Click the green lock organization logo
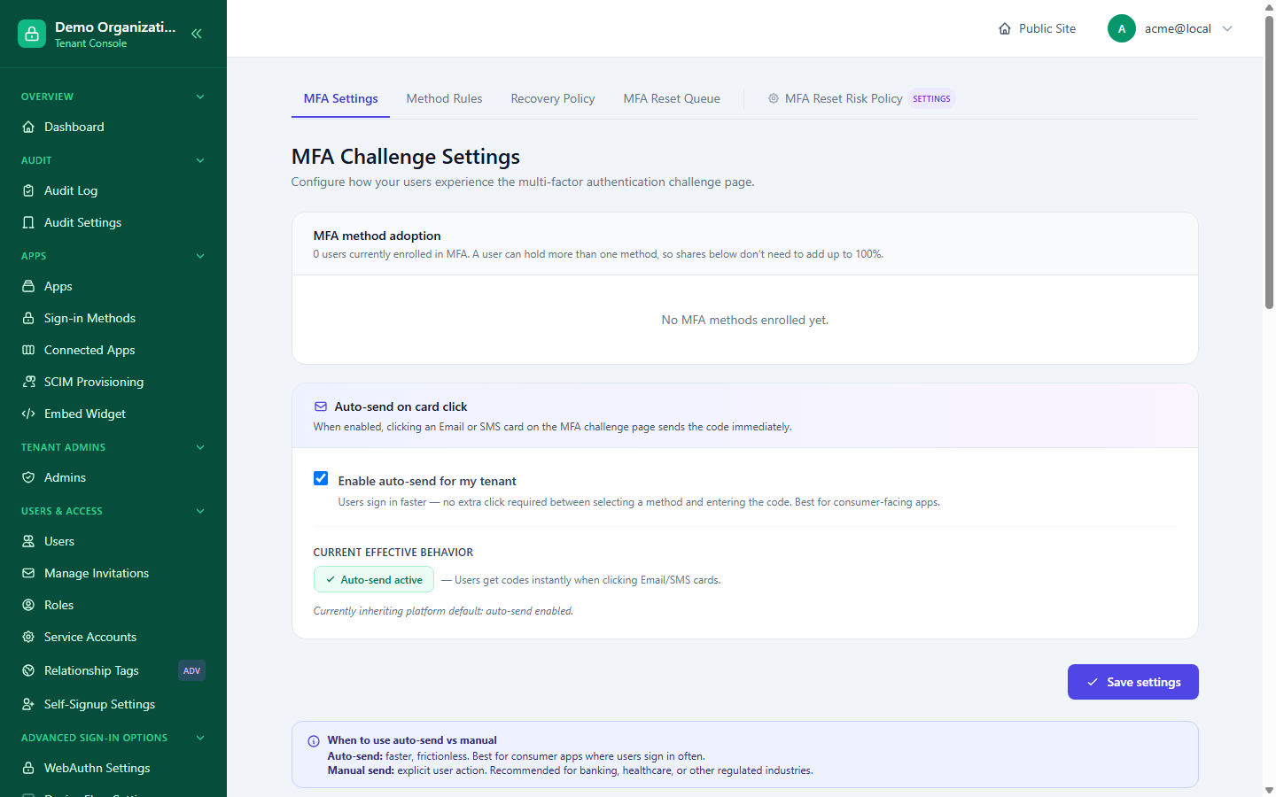Image resolution: width=1276 pixels, height=797 pixels. [32, 34]
